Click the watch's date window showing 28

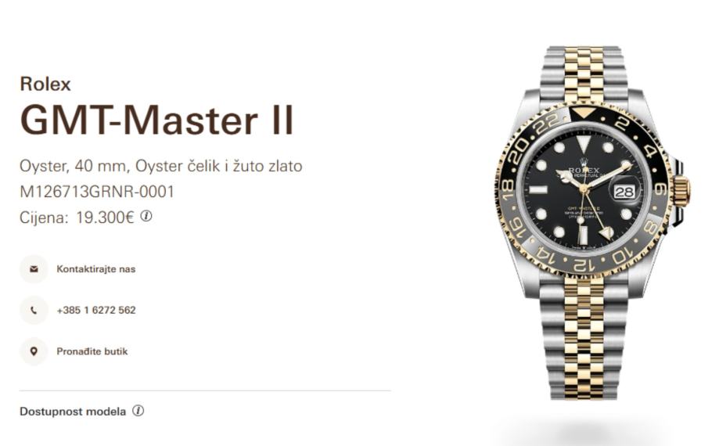(624, 192)
